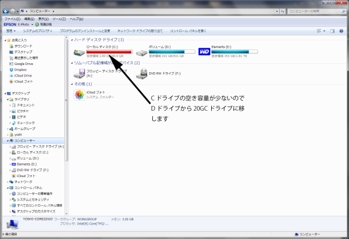Open the Organize (整理) dropdown
349x239 pixels.
point(11,31)
